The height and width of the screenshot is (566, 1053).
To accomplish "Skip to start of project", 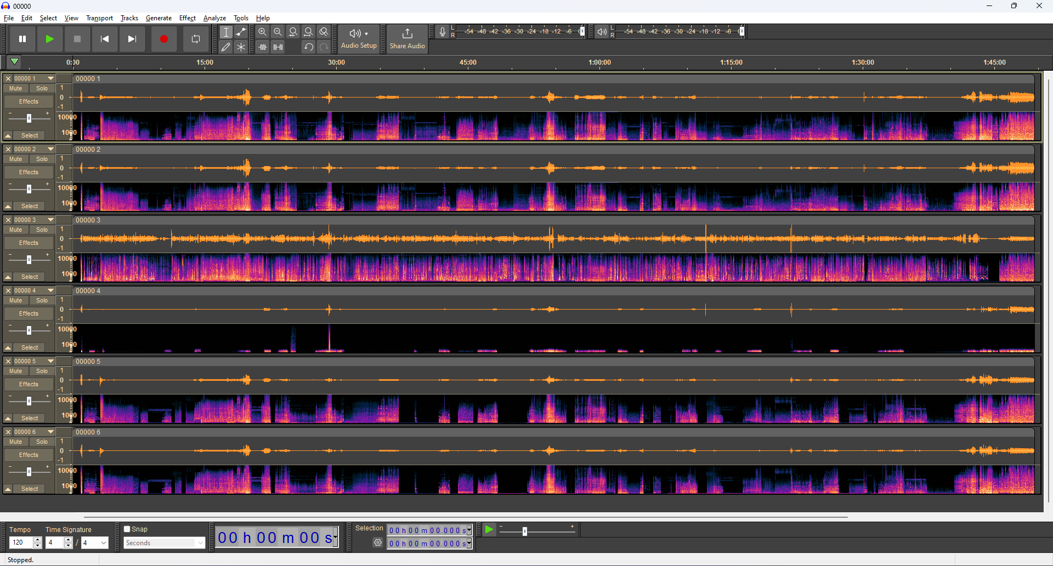I will click(105, 39).
